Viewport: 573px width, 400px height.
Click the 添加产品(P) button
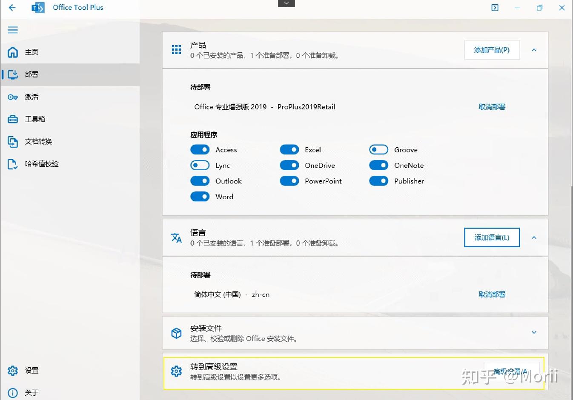click(x=492, y=50)
